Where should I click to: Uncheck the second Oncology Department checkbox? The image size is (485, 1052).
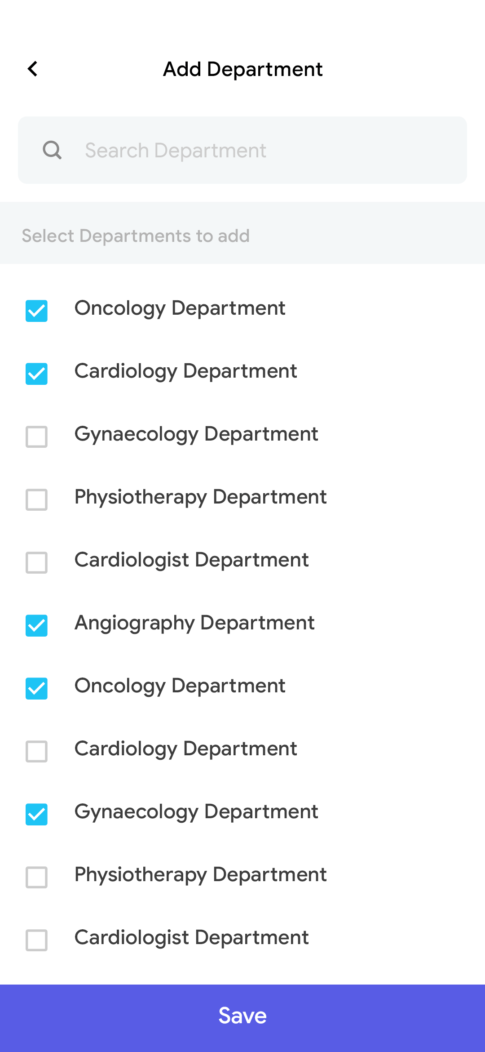[36, 688]
